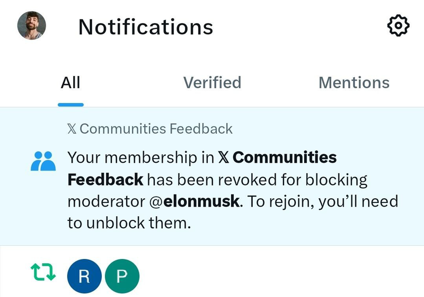Click the blue communities people icon
The width and height of the screenshot is (424, 297).
[x=43, y=161]
